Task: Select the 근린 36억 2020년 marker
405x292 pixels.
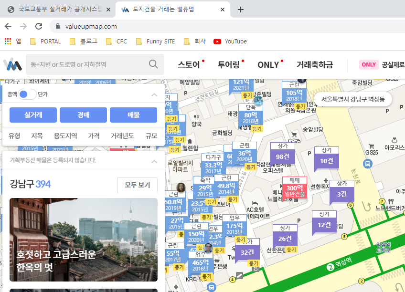Action: (245, 153)
